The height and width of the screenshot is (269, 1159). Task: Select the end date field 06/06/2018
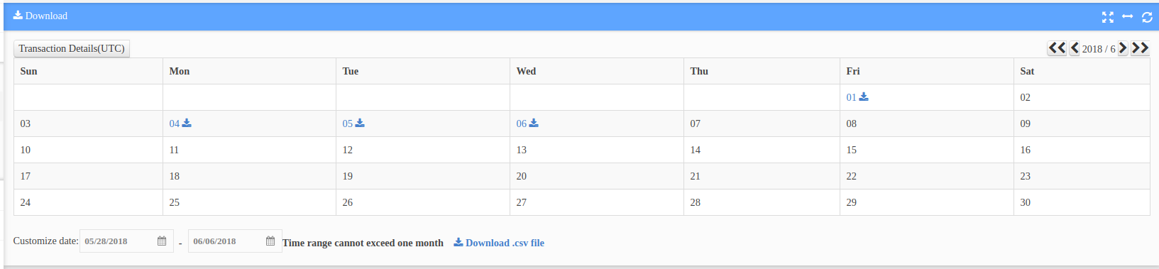click(235, 241)
